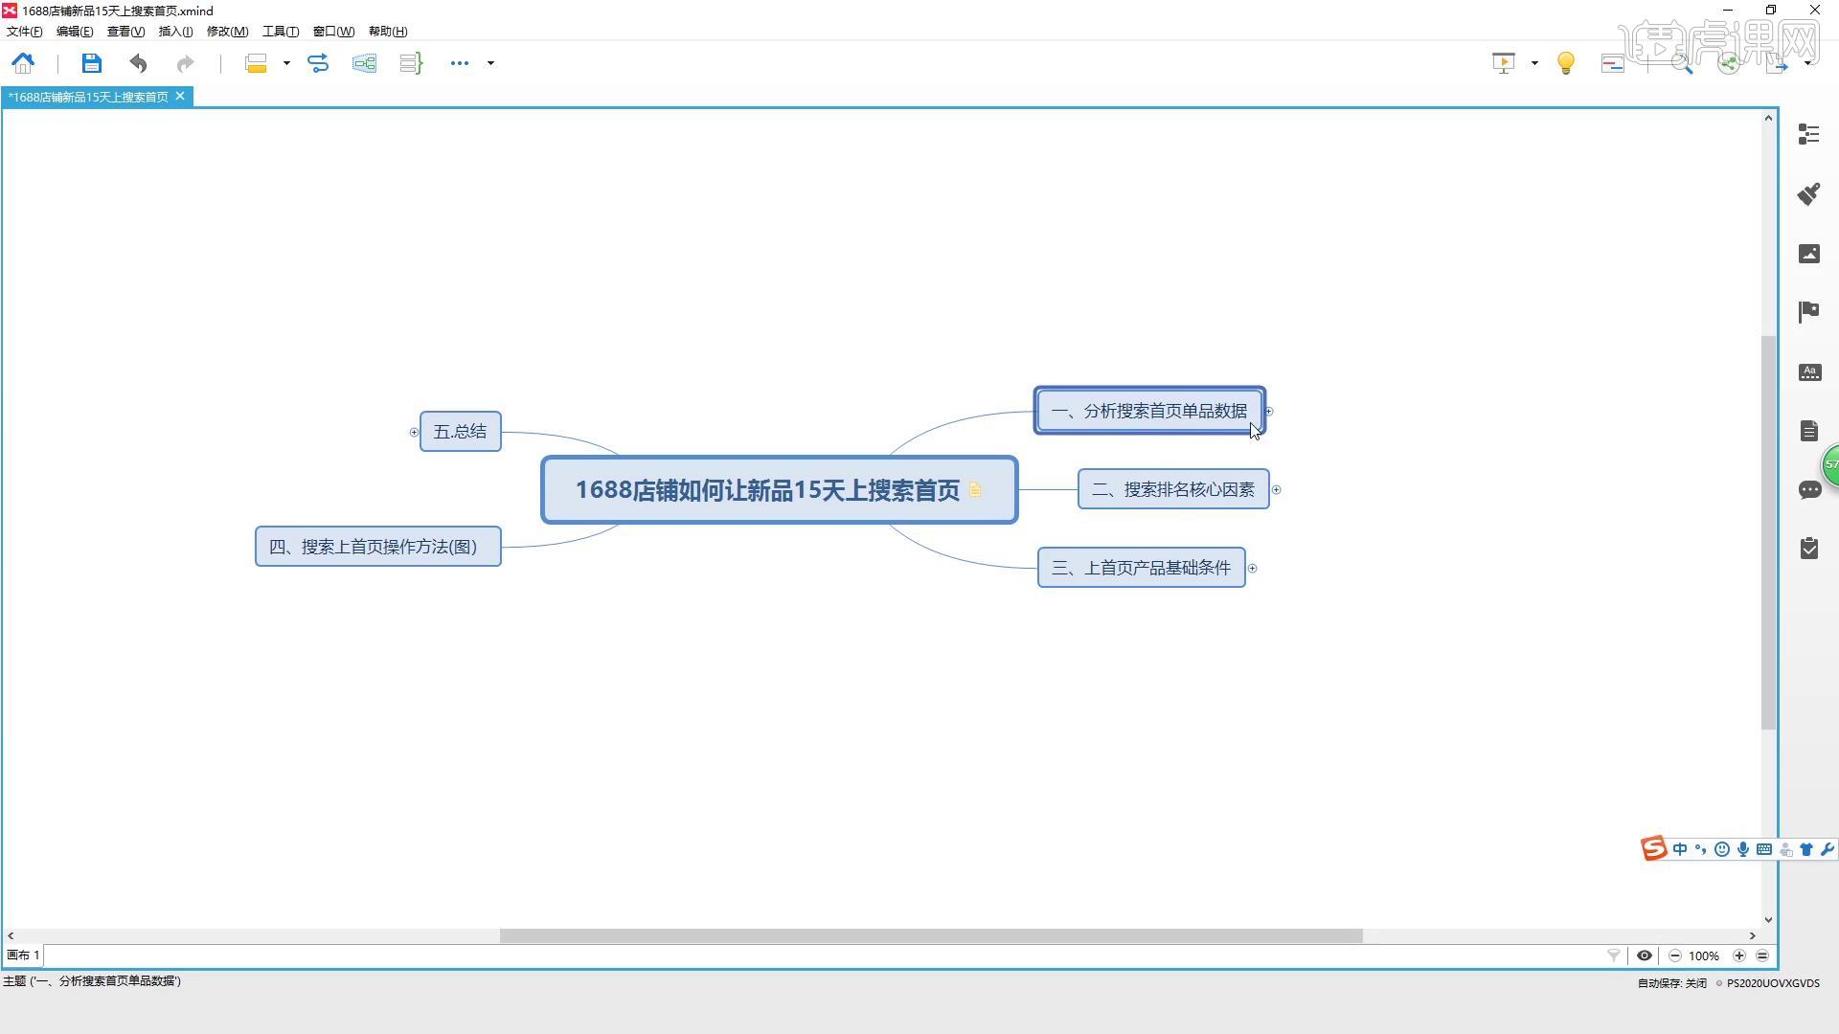The width and height of the screenshot is (1839, 1034).
Task: Toggle the eye visibility icon in status bar
Action: [1645, 955]
